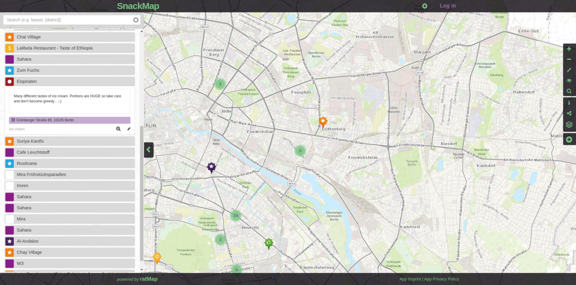Screen dimensions: 576x285
Task: Share the map via the share icon
Action: pos(569,113)
